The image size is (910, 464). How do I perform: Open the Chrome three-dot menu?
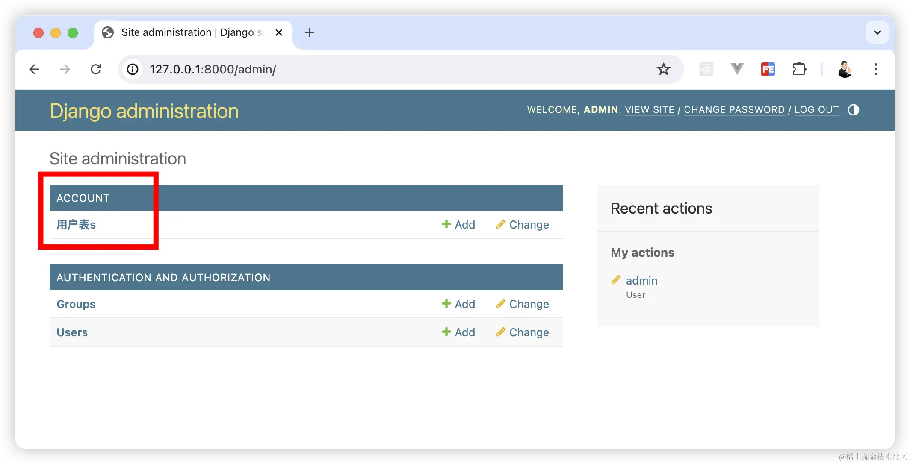click(875, 69)
